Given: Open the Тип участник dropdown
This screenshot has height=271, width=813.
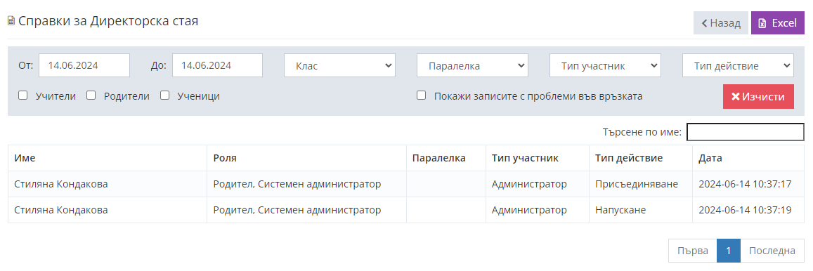Looking at the screenshot, I should click(605, 66).
